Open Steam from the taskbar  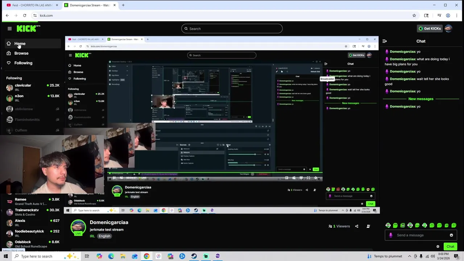pyautogui.click(x=194, y=256)
